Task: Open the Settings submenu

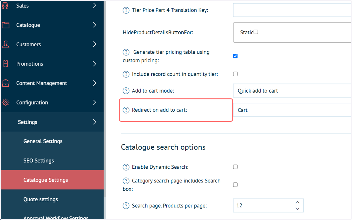Action: (x=52, y=122)
